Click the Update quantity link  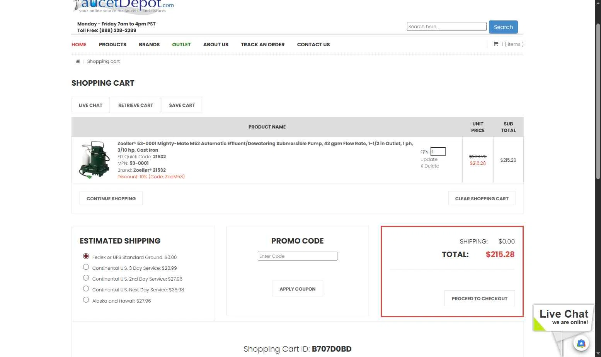point(429,159)
